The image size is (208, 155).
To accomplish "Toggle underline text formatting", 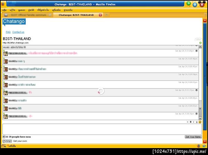I will tap(197, 122).
